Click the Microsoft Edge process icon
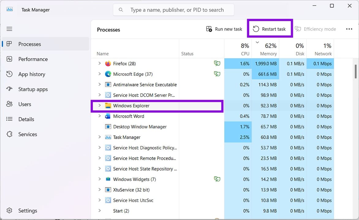Screen dimensions: 359x220 (x=108, y=74)
